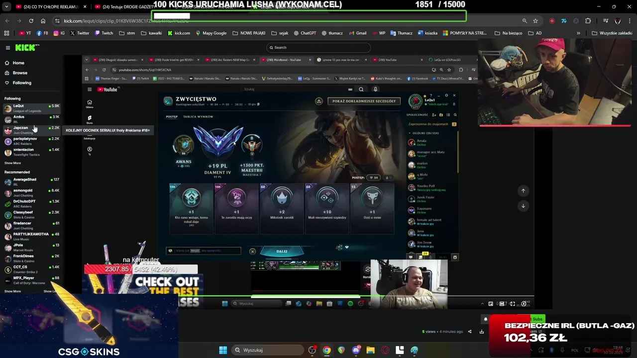Open asmongold recommended channel
Screen dimensions: 637x358
click(32, 193)
